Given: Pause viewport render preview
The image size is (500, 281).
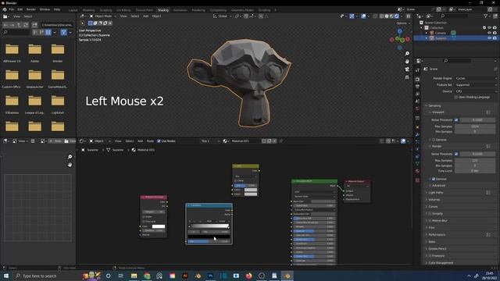Looking at the screenshot, I should [408, 16].
